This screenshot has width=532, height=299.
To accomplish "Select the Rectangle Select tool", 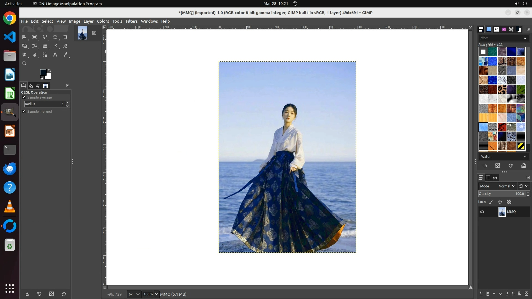I will point(35,37).
